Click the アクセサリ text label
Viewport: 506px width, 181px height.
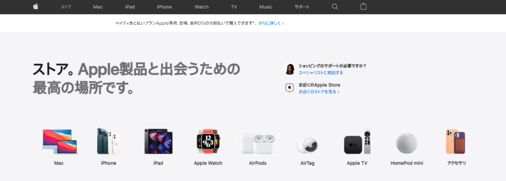(x=457, y=163)
